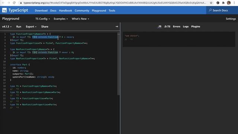Click the 'name: string;' line

point(20,71)
